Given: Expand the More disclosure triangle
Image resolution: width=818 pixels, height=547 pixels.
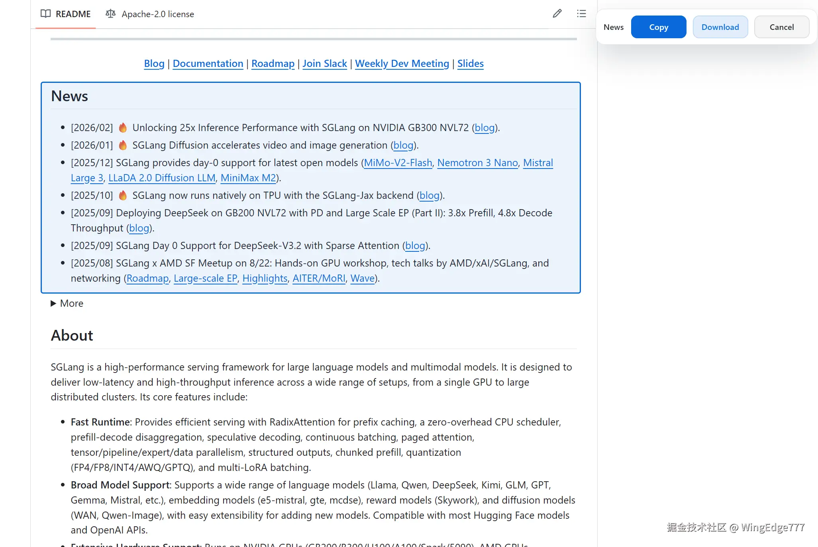Looking at the screenshot, I should (53, 304).
